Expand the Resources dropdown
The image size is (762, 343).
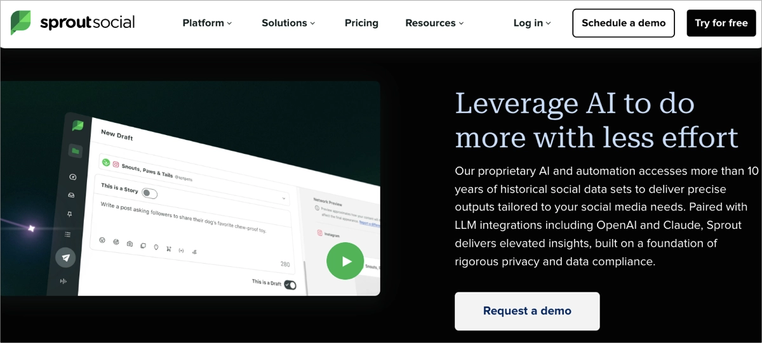(434, 23)
